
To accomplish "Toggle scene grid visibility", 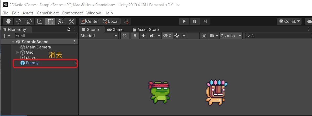I will [177, 36].
